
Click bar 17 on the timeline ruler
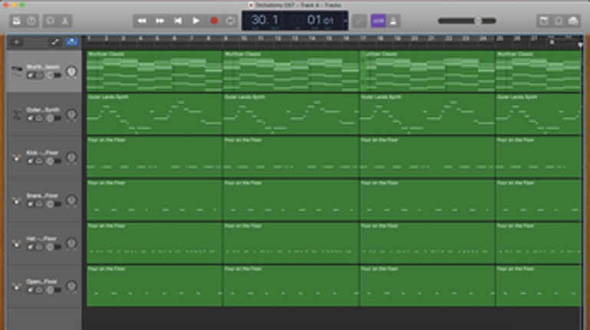tap(363, 38)
